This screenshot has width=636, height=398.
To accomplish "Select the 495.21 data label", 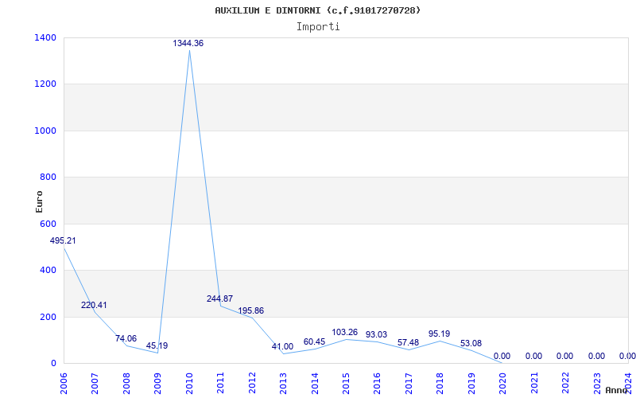I will click(x=63, y=240).
